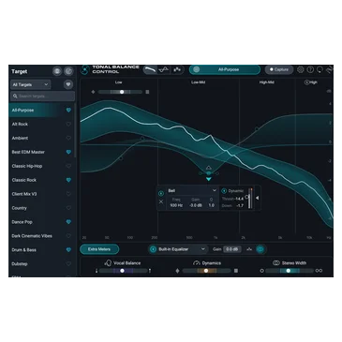This screenshot has height=342, width=342.
Task: Click the Bell band Q value 1.0
Action: pyautogui.click(x=212, y=205)
